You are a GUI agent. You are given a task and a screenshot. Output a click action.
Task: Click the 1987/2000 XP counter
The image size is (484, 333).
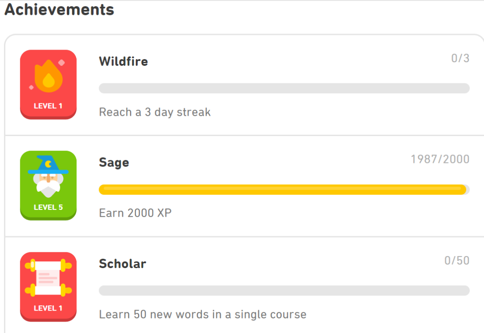tap(440, 159)
